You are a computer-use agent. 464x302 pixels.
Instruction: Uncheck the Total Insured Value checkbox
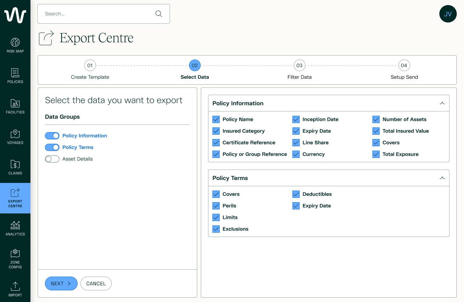[376, 131]
